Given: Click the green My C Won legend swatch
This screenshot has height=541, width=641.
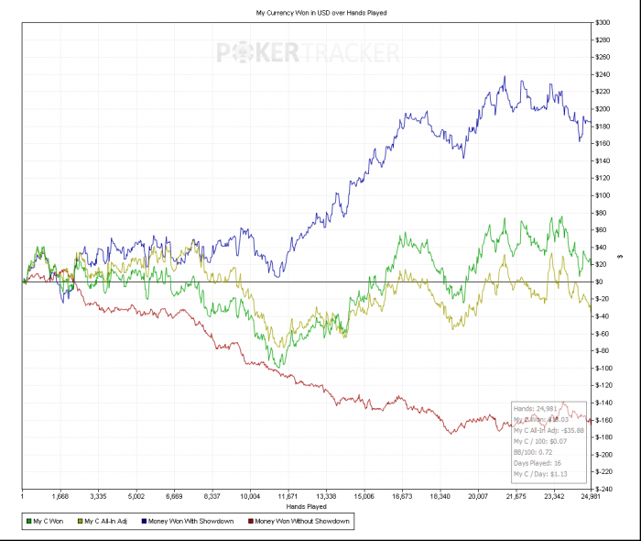Looking at the screenshot, I should [x=28, y=521].
